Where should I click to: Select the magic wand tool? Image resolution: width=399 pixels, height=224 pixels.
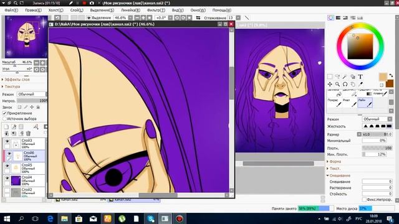(x=345, y=77)
